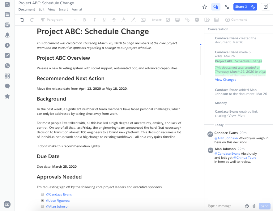This screenshot has height=211, width=273.
Task: Open the Paragraph style dropdown
Action: (x=59, y=20)
